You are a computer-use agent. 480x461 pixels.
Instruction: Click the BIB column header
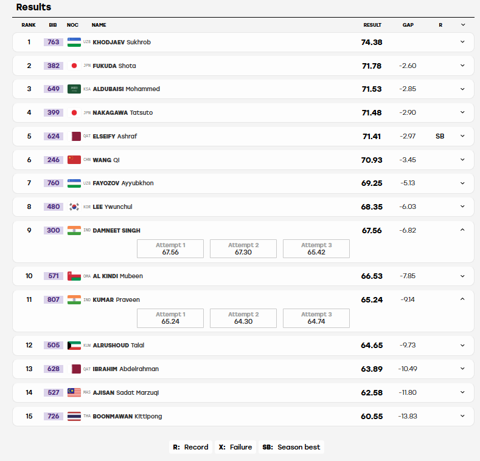pyautogui.click(x=53, y=25)
